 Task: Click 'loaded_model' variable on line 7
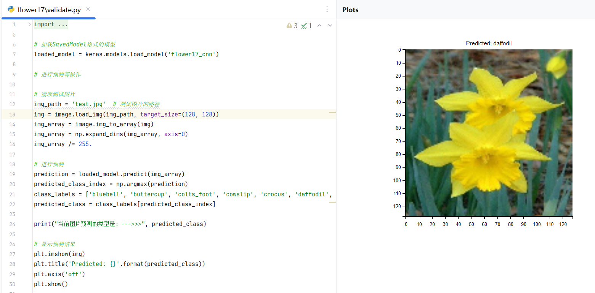pyautogui.click(x=55, y=54)
